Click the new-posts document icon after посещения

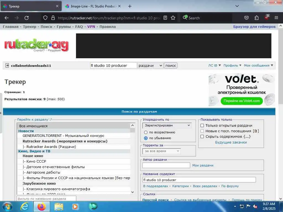point(256,131)
